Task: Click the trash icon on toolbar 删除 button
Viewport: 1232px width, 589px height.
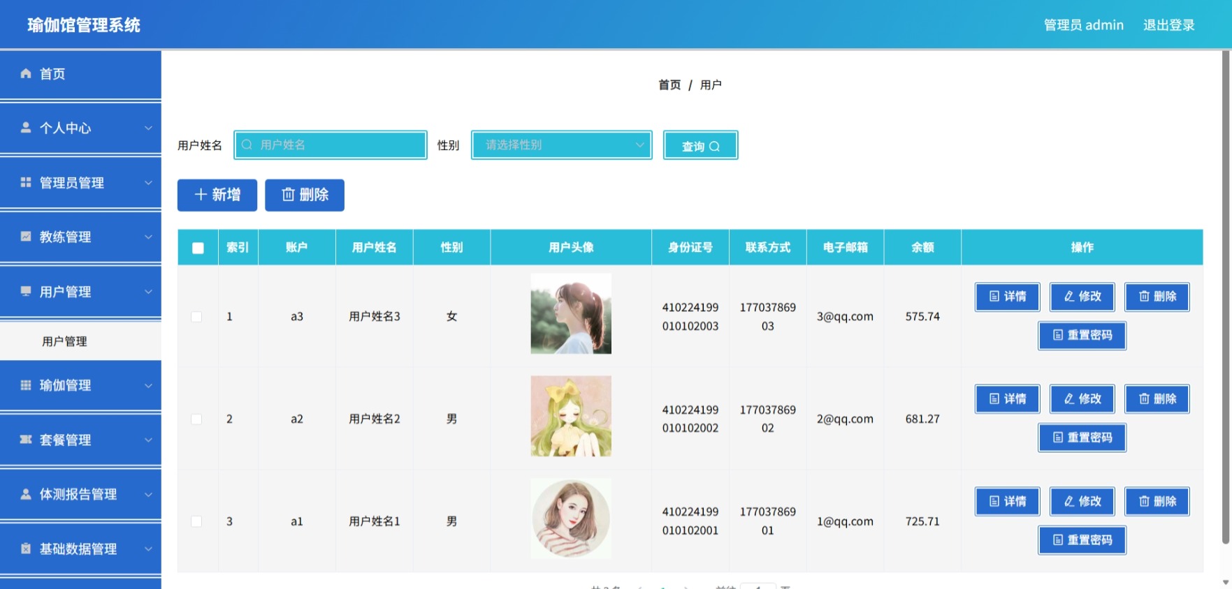Action: click(x=288, y=195)
